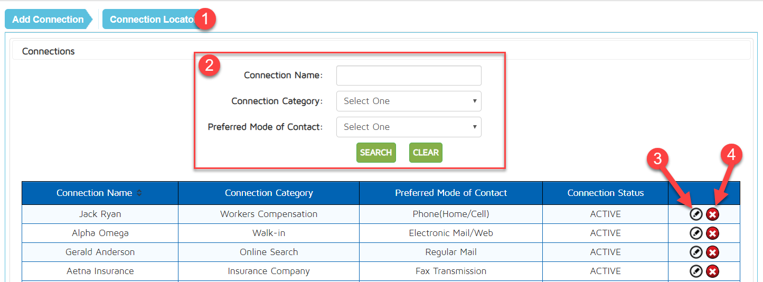Click edit pencil icon for Jack Ryan
Screen dimensions: 763x282
pyautogui.click(x=696, y=214)
